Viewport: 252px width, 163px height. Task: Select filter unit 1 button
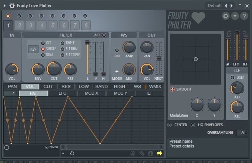[9, 25]
